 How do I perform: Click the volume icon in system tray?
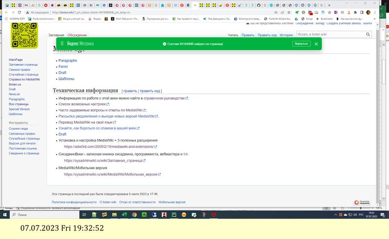click(x=355, y=215)
